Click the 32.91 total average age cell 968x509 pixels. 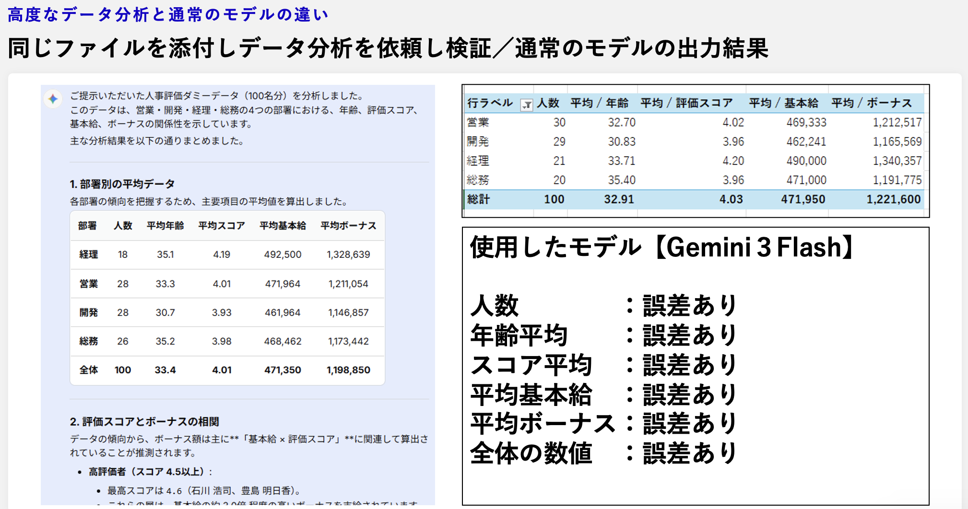pos(619,199)
